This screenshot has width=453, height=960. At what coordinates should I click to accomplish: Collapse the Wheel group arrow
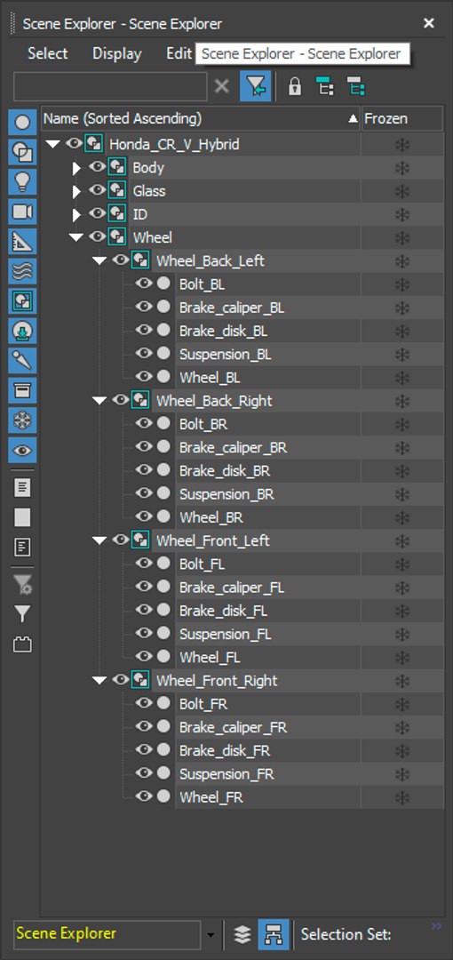[76, 237]
